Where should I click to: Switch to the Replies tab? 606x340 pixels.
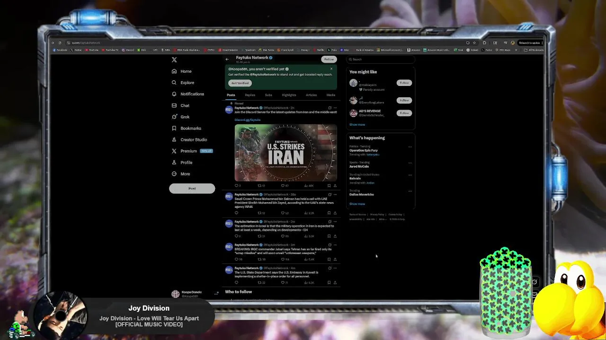(x=250, y=95)
